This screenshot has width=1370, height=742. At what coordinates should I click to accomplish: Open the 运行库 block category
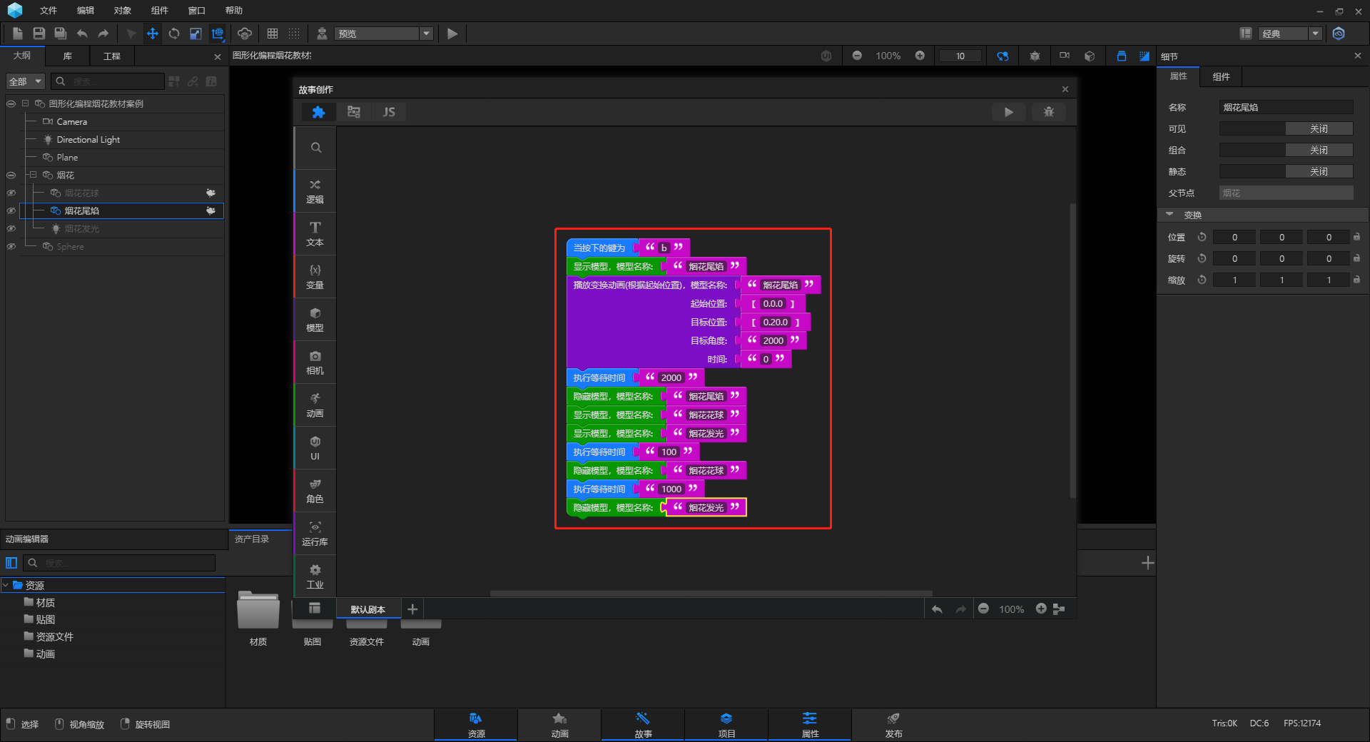[315, 534]
